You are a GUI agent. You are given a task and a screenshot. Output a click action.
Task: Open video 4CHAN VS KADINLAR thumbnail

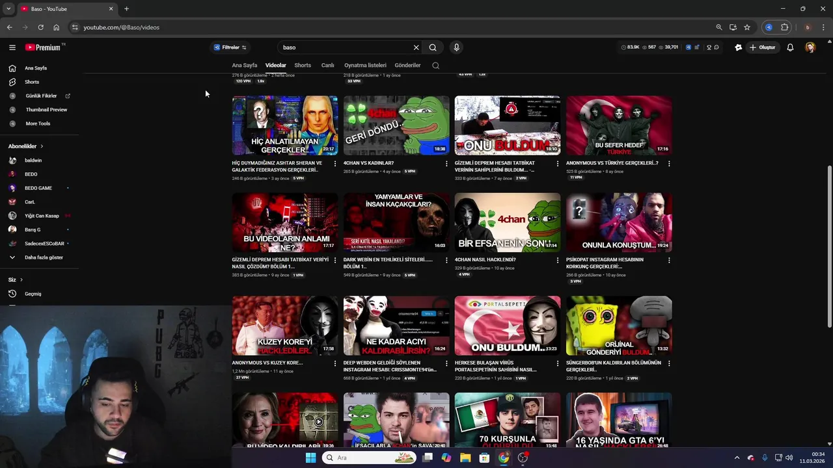point(396,125)
